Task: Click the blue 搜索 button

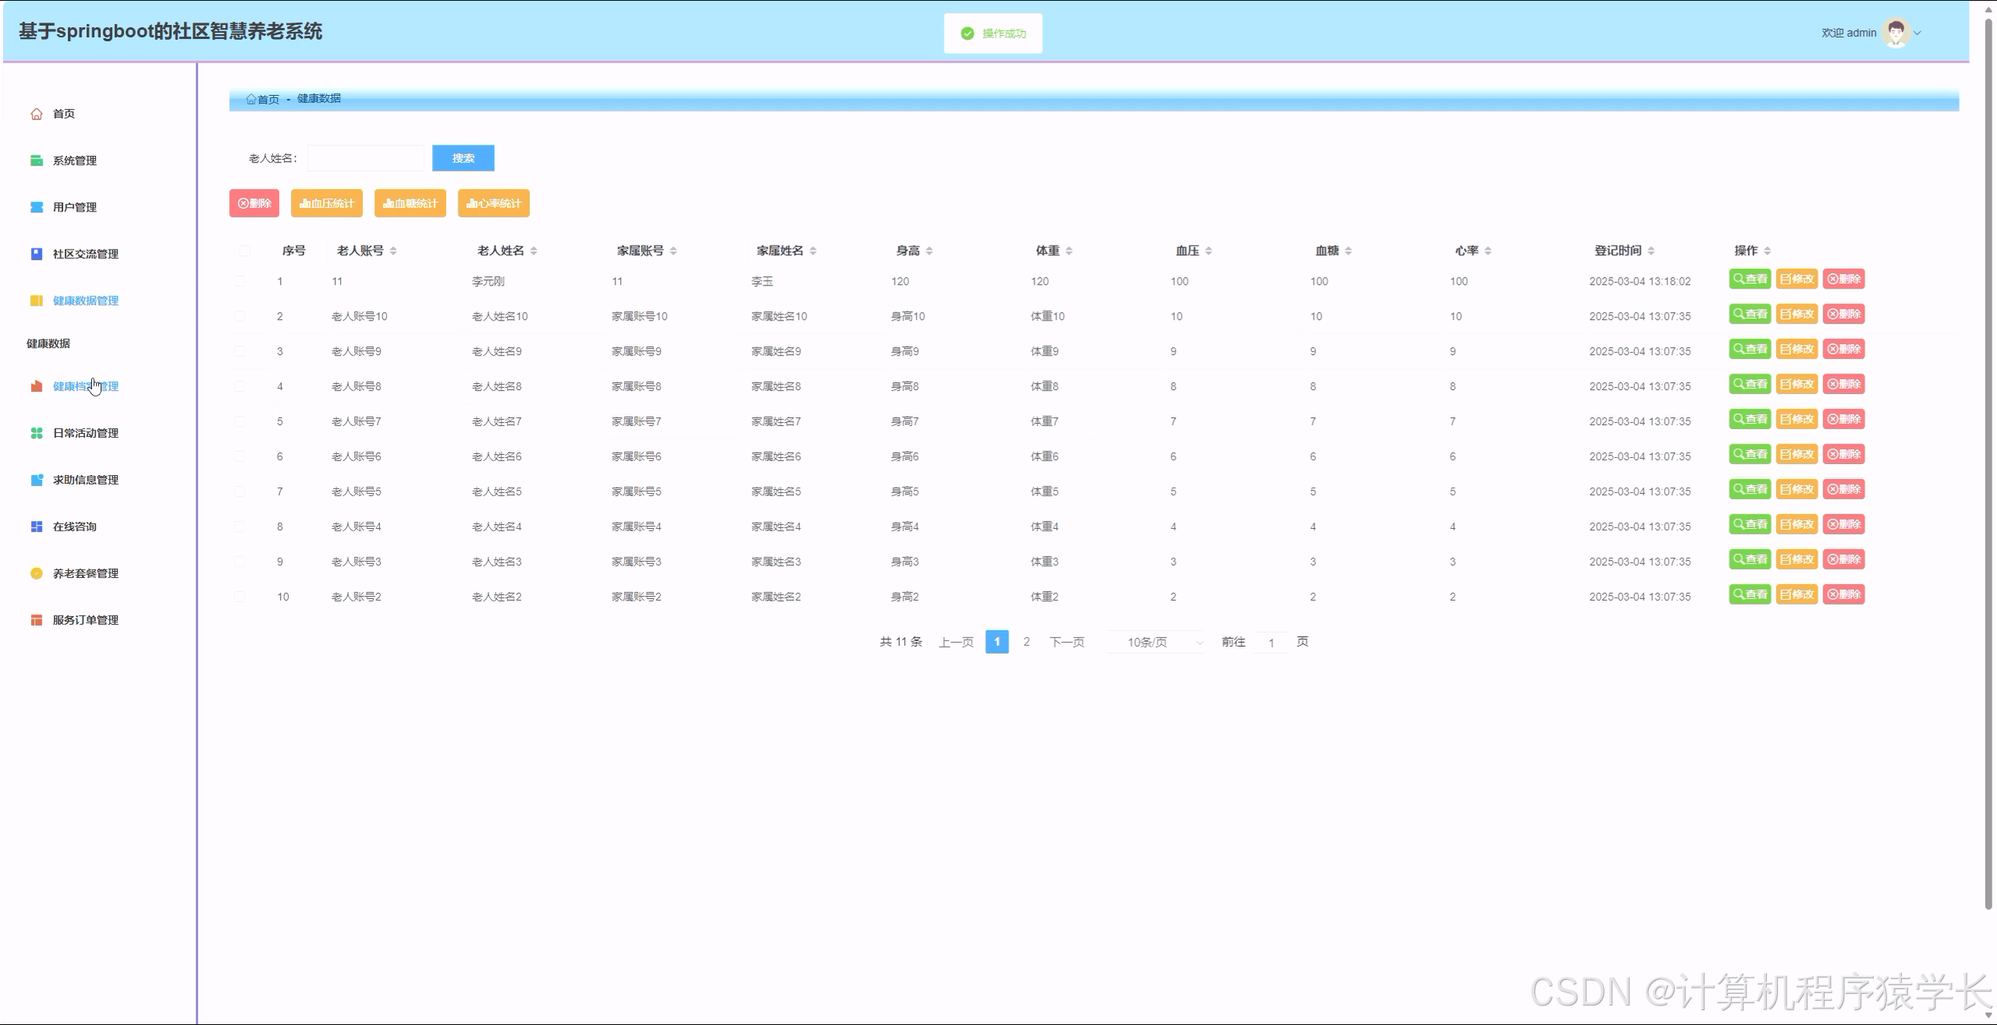Action: 463,158
